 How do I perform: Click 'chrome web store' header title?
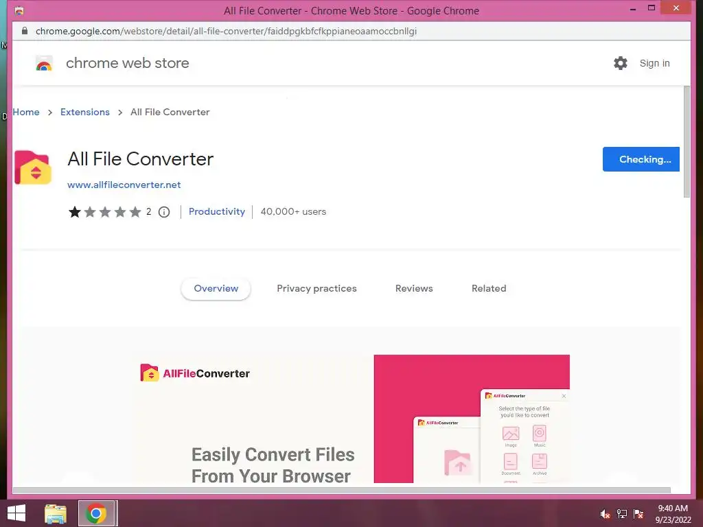(x=128, y=63)
